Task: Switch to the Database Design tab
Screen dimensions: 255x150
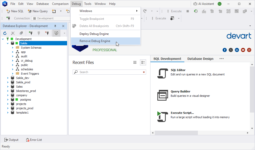Action: coord(200,59)
